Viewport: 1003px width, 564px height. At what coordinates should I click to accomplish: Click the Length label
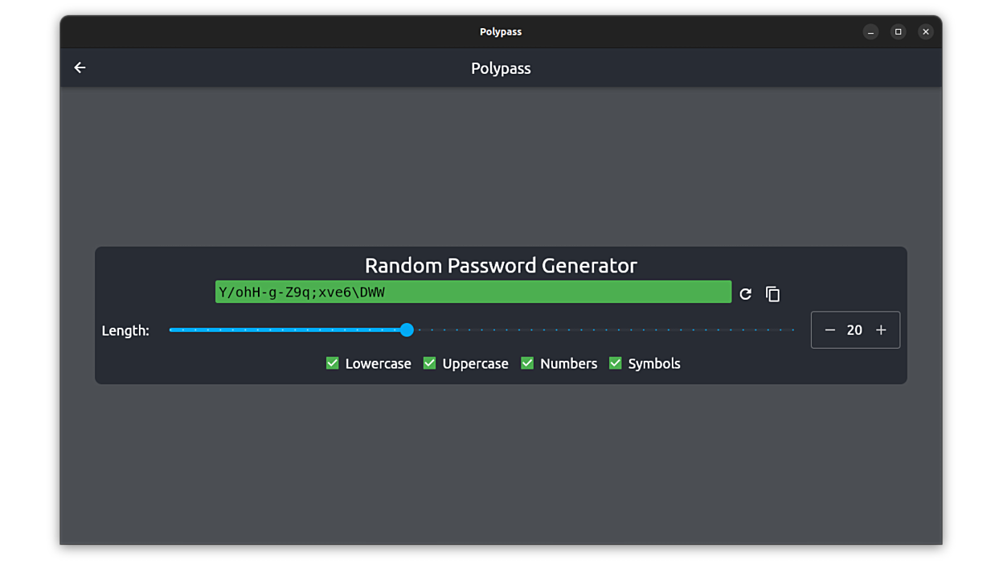tap(125, 329)
